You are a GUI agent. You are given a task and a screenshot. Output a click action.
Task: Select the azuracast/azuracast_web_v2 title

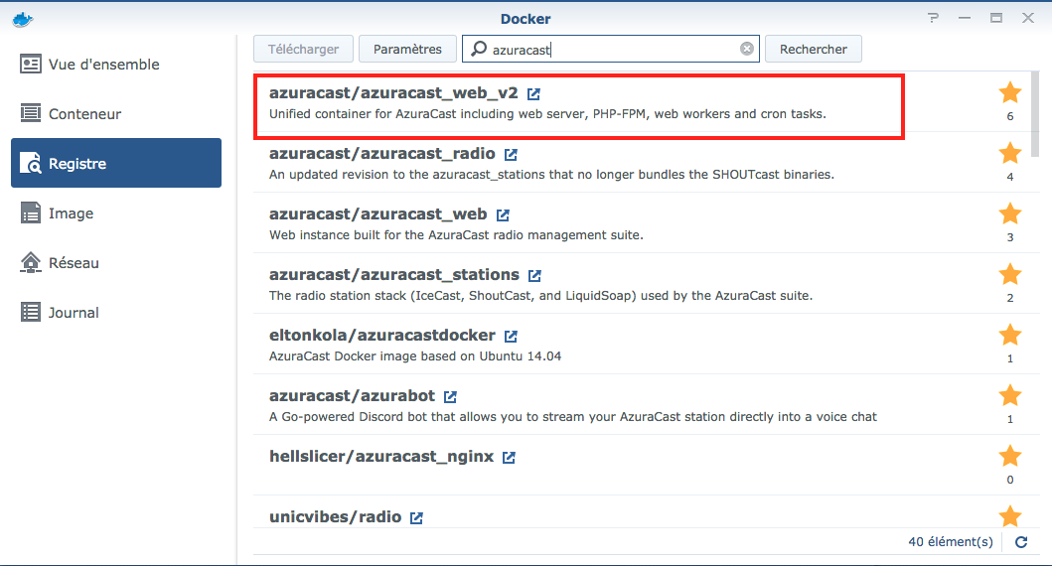(x=393, y=93)
